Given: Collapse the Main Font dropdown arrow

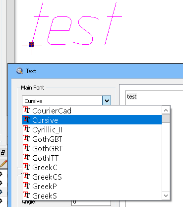Looking at the screenshot, I should tap(107, 101).
